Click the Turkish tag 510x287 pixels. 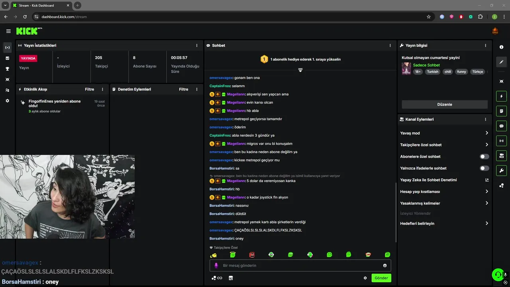(432, 72)
